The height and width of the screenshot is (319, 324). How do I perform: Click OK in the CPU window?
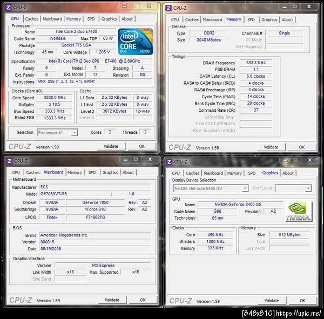pos(141,146)
